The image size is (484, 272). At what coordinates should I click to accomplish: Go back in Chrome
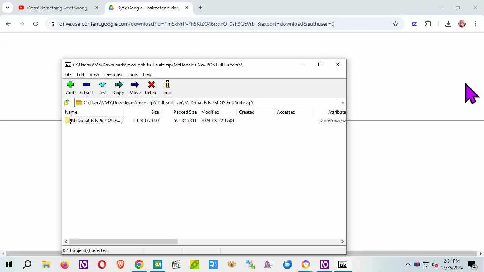pos(8,24)
